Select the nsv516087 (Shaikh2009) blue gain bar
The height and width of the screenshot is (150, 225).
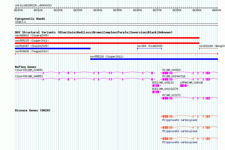point(53,48)
